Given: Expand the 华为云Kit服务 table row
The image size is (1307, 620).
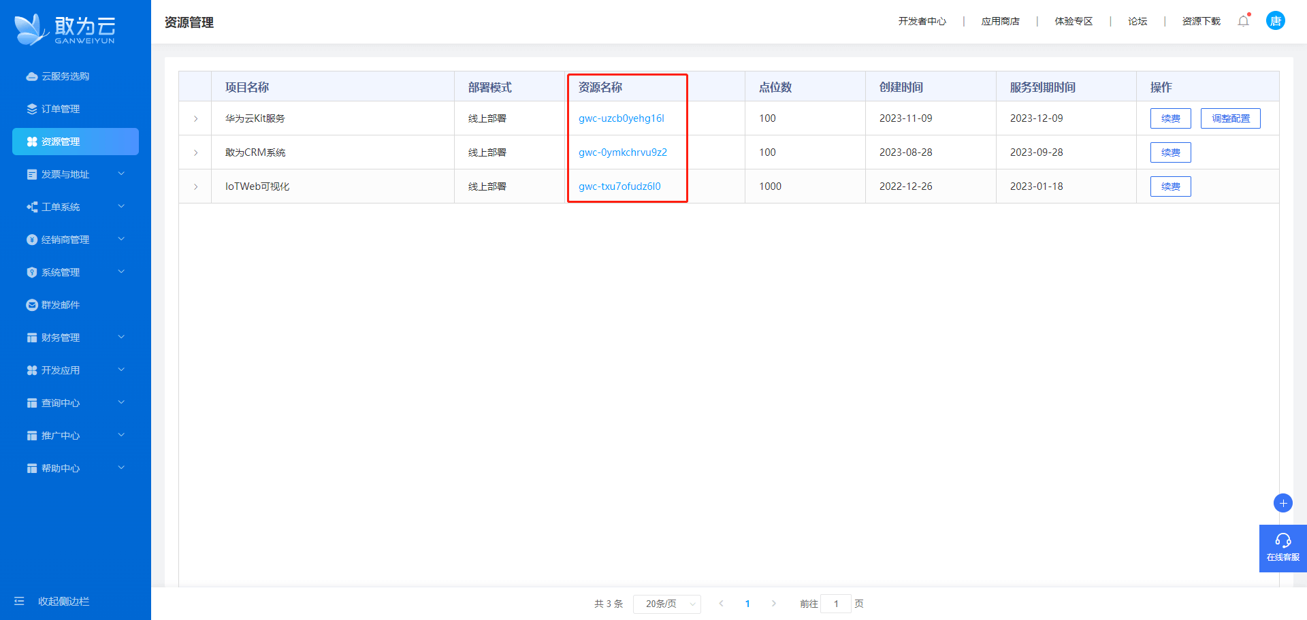Looking at the screenshot, I should click(195, 118).
